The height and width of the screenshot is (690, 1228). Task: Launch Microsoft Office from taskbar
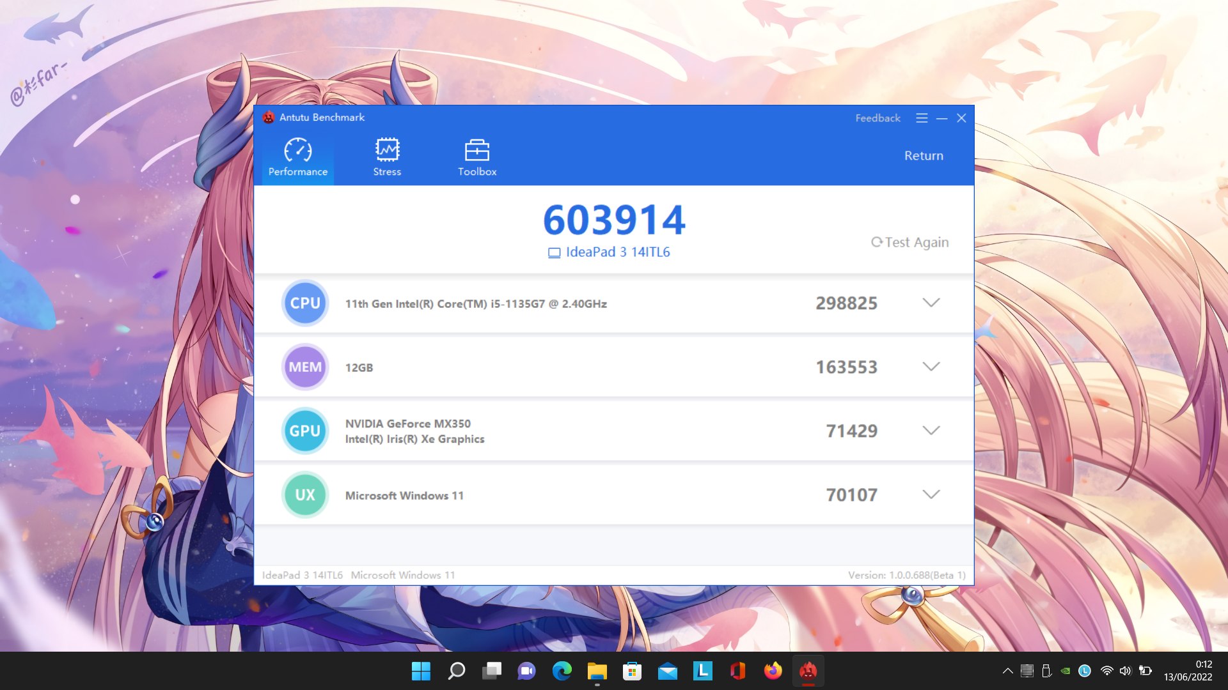[x=738, y=671]
